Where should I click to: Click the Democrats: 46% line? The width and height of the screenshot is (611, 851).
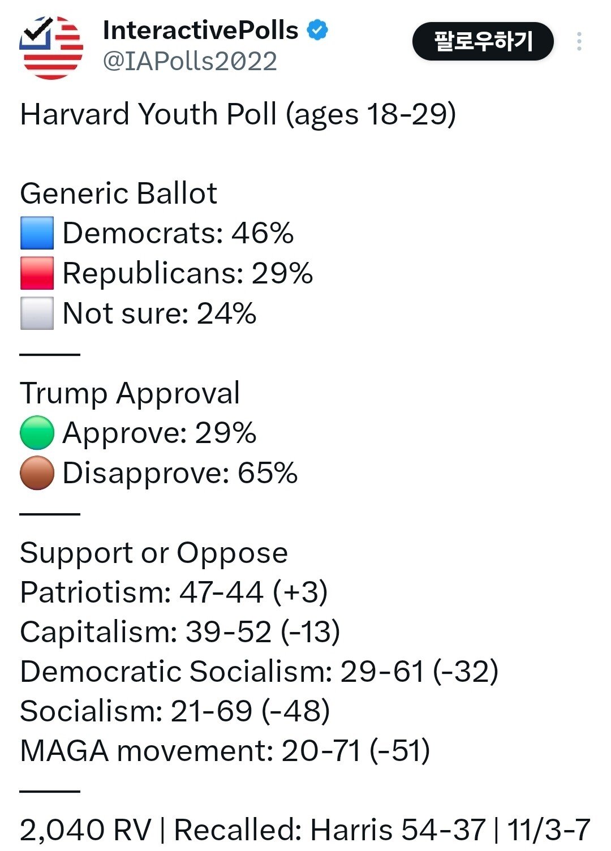178,233
